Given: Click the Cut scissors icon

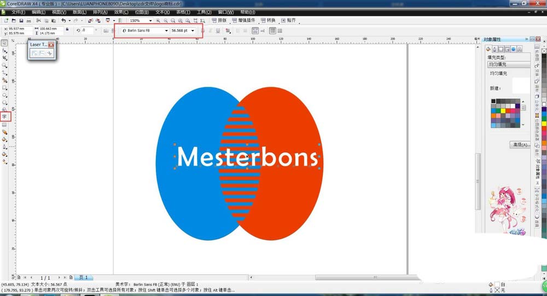Looking at the screenshot, I should pyautogui.click(x=39, y=21).
